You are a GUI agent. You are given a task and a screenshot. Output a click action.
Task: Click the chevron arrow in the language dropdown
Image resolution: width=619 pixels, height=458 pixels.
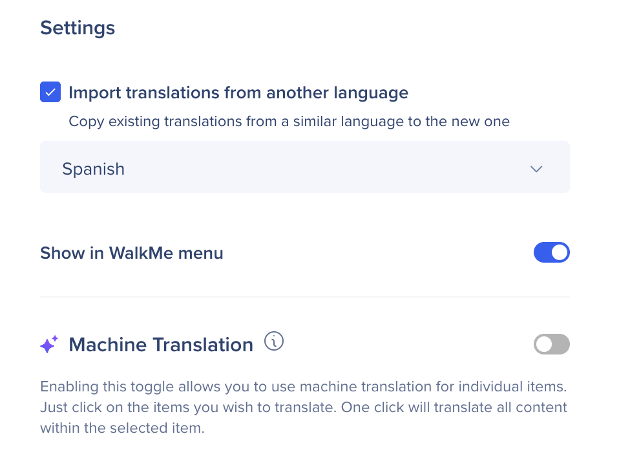pos(536,169)
